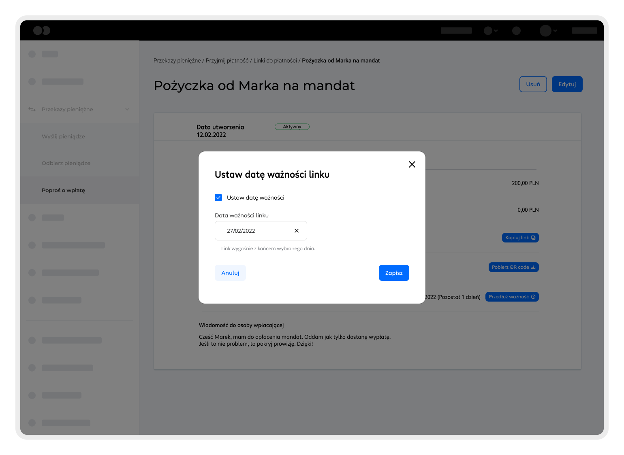
Task: Clear the date with the field's X icon
Action: point(296,231)
